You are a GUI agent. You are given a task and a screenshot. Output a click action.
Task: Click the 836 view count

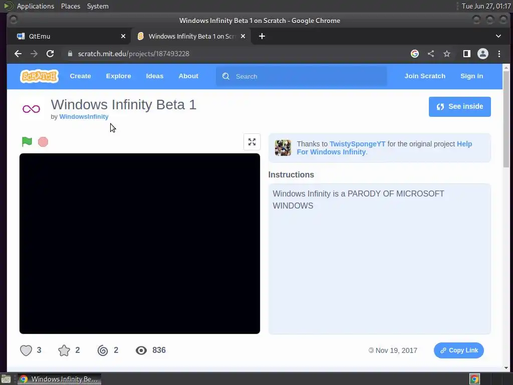coord(159,350)
